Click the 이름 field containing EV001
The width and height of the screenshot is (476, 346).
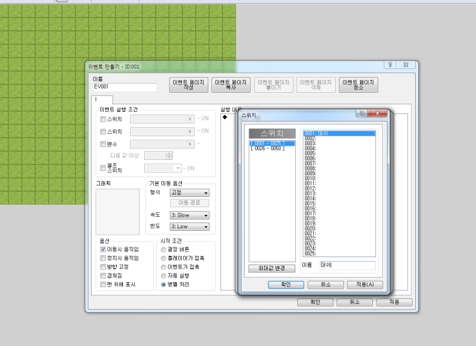tap(125, 87)
